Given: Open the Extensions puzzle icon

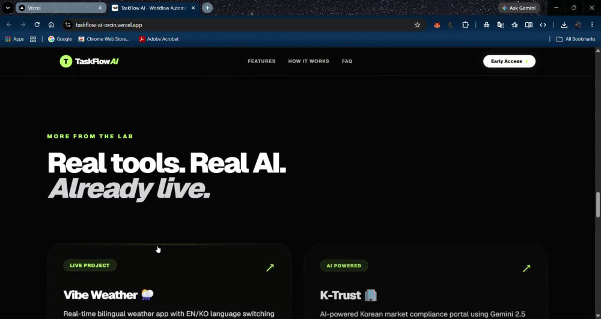Looking at the screenshot, I should tap(465, 25).
